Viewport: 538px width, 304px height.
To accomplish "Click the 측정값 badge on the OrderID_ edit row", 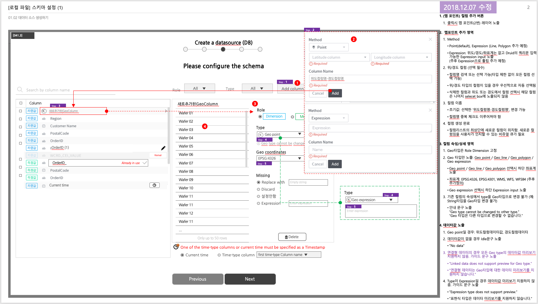I will point(32,163).
